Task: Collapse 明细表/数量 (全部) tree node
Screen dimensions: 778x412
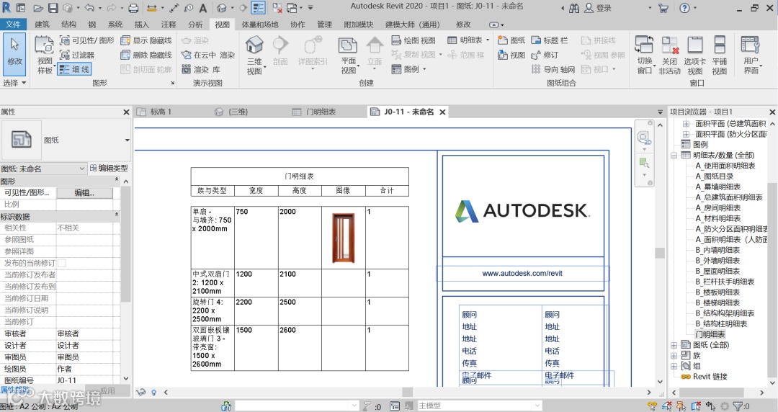Action: tap(674, 156)
